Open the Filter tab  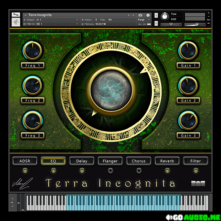196,161
